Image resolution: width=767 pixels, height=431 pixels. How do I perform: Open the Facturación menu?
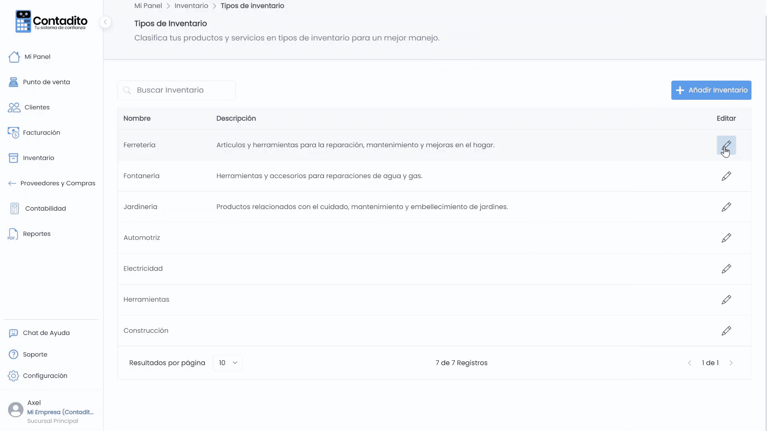(x=34, y=132)
